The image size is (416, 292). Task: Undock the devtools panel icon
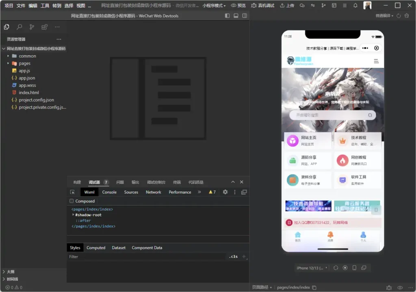[x=244, y=192]
